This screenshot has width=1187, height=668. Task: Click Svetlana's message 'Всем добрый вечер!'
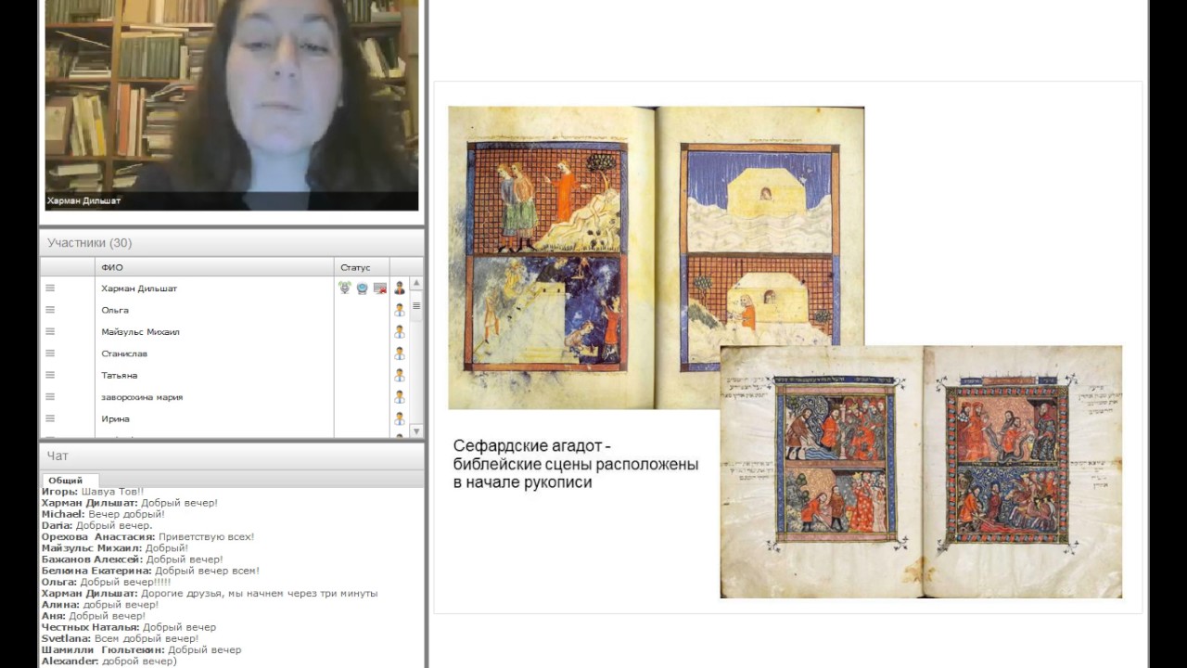coord(144,638)
